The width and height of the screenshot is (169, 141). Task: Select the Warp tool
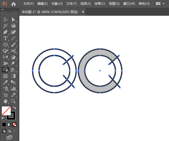5,63
